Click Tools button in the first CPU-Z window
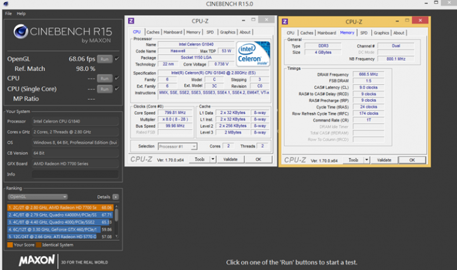The image size is (457, 270). pyautogui.click(x=200, y=159)
